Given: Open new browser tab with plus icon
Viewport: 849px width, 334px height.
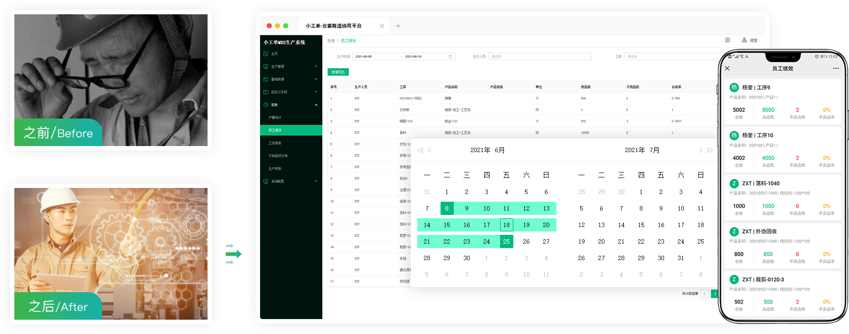Looking at the screenshot, I should point(398,26).
